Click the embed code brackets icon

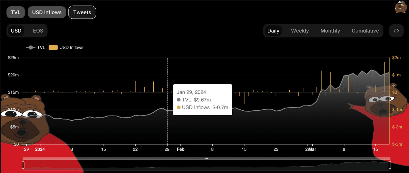(396, 31)
